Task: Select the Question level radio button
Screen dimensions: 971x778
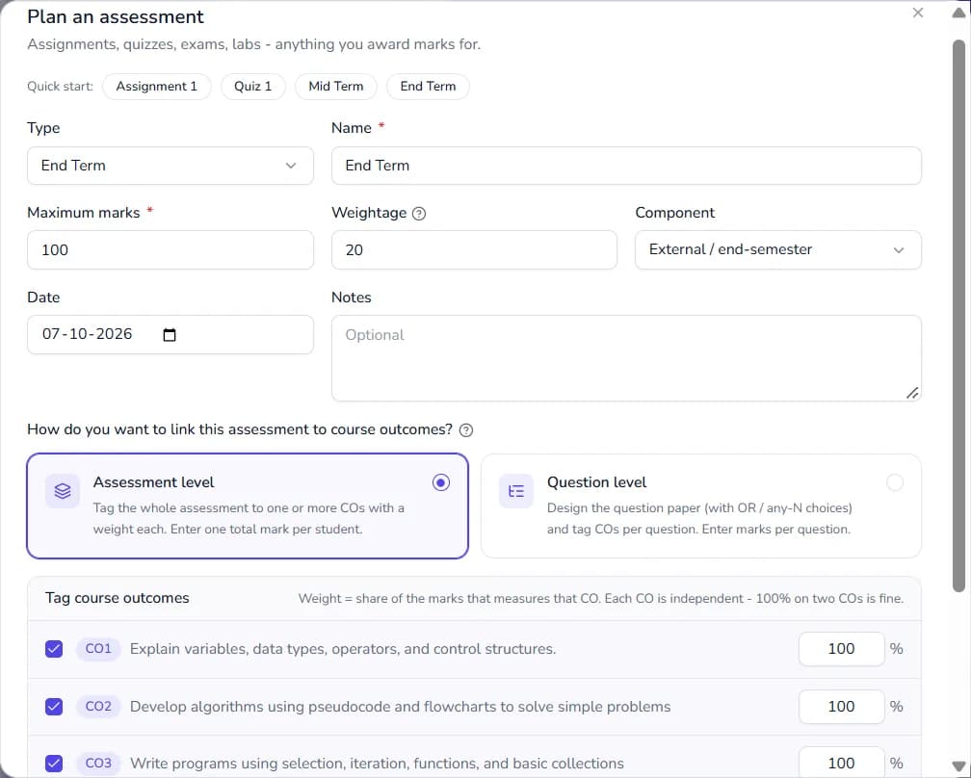Action: 894,482
